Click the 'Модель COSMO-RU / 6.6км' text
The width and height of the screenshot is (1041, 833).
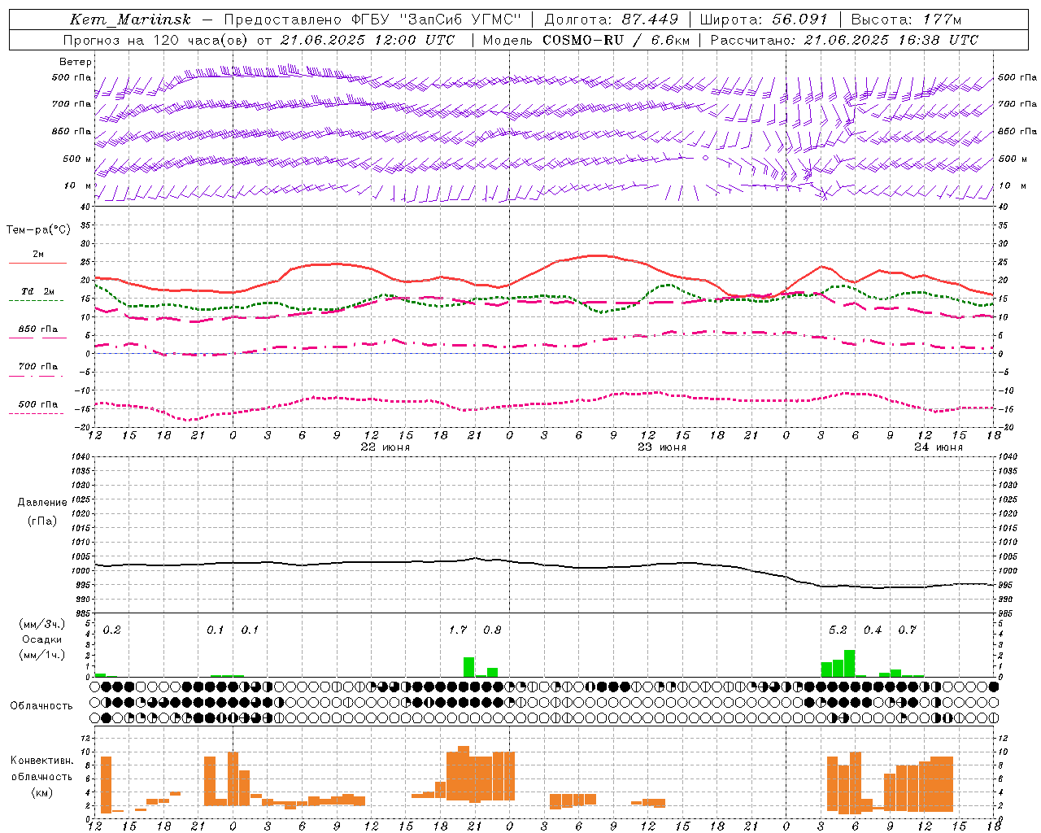[586, 40]
